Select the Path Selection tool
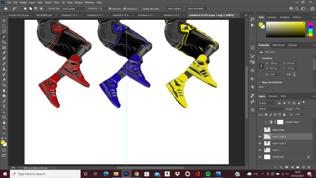 pos(4,112)
